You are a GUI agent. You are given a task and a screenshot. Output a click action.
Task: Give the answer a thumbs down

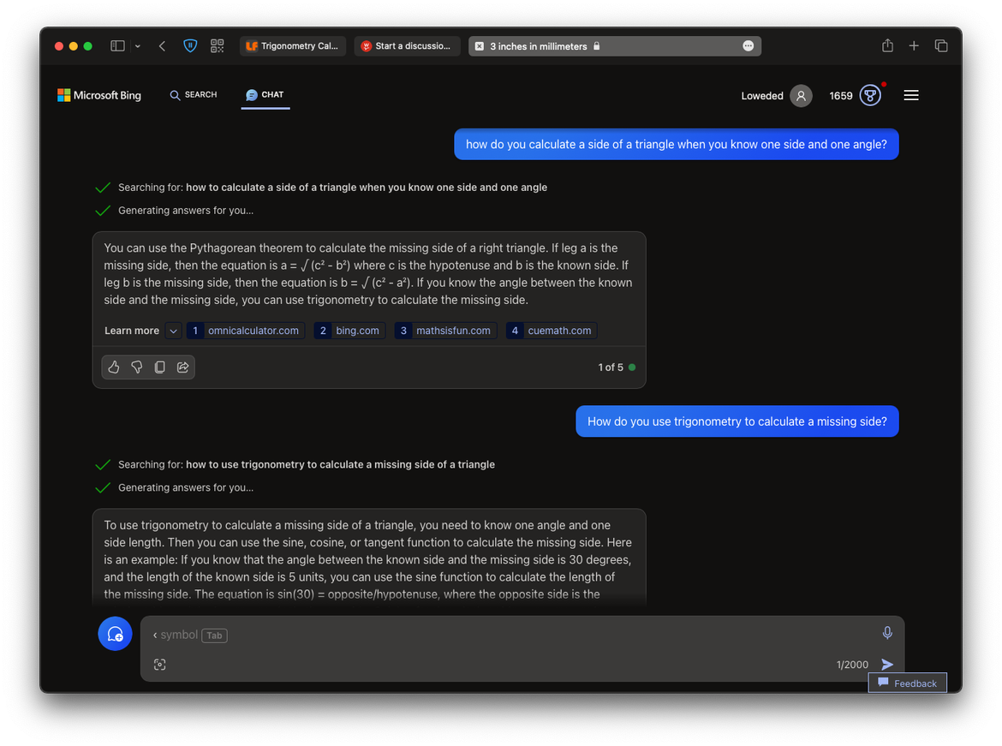pyautogui.click(x=136, y=367)
